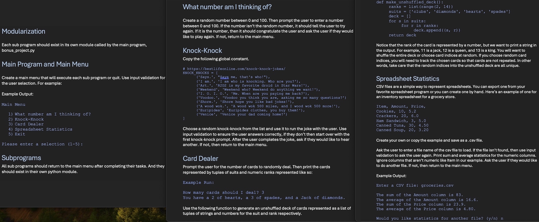Select menu line '2) Knock-Knock'
Screen dimensions: 539x222
pos(26,119)
